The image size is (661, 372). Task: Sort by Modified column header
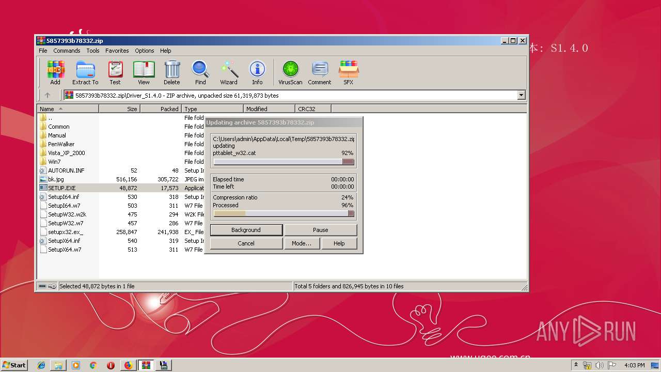point(269,109)
